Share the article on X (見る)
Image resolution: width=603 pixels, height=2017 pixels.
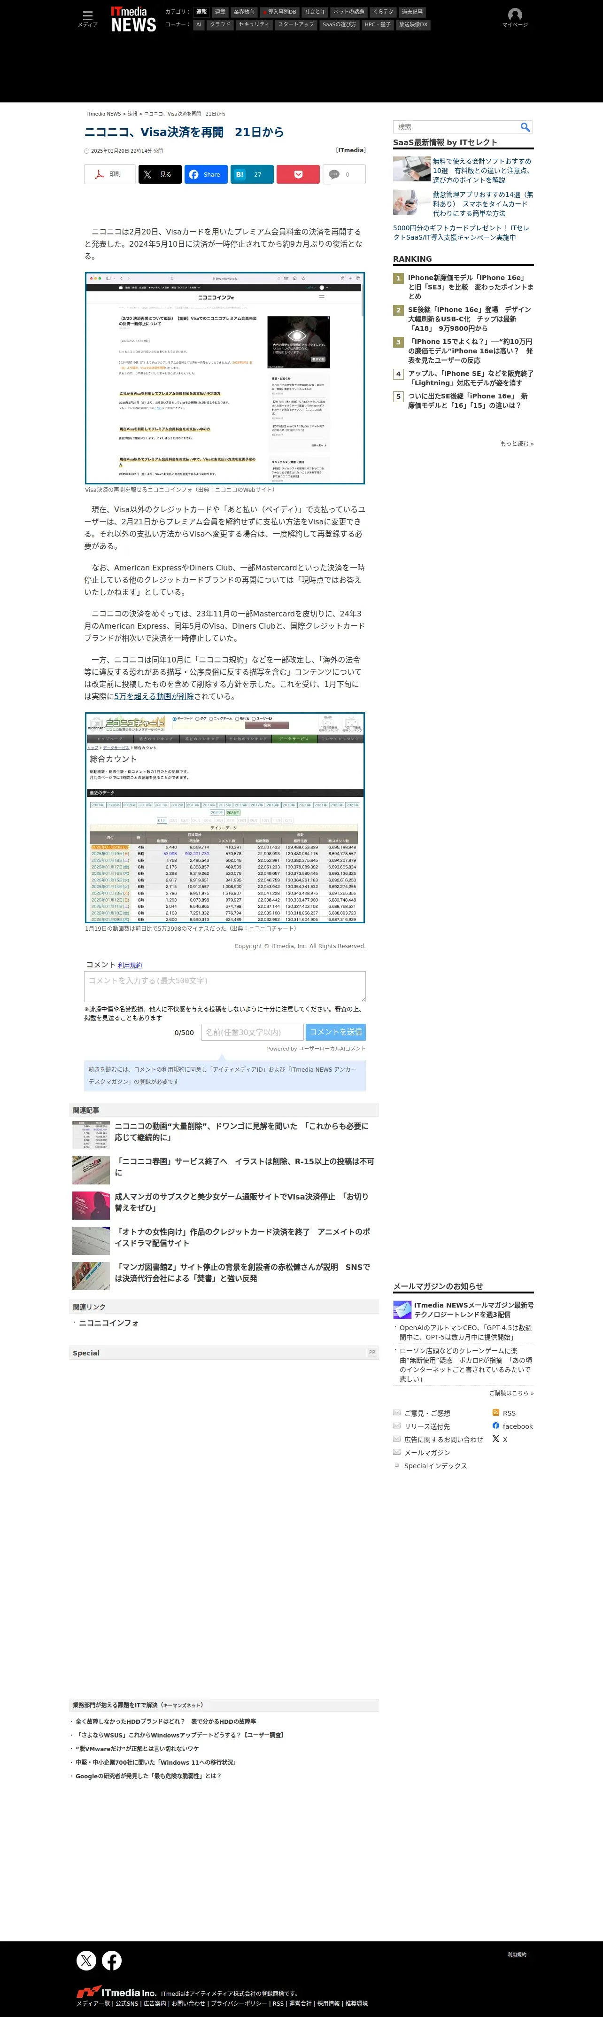[x=160, y=175]
